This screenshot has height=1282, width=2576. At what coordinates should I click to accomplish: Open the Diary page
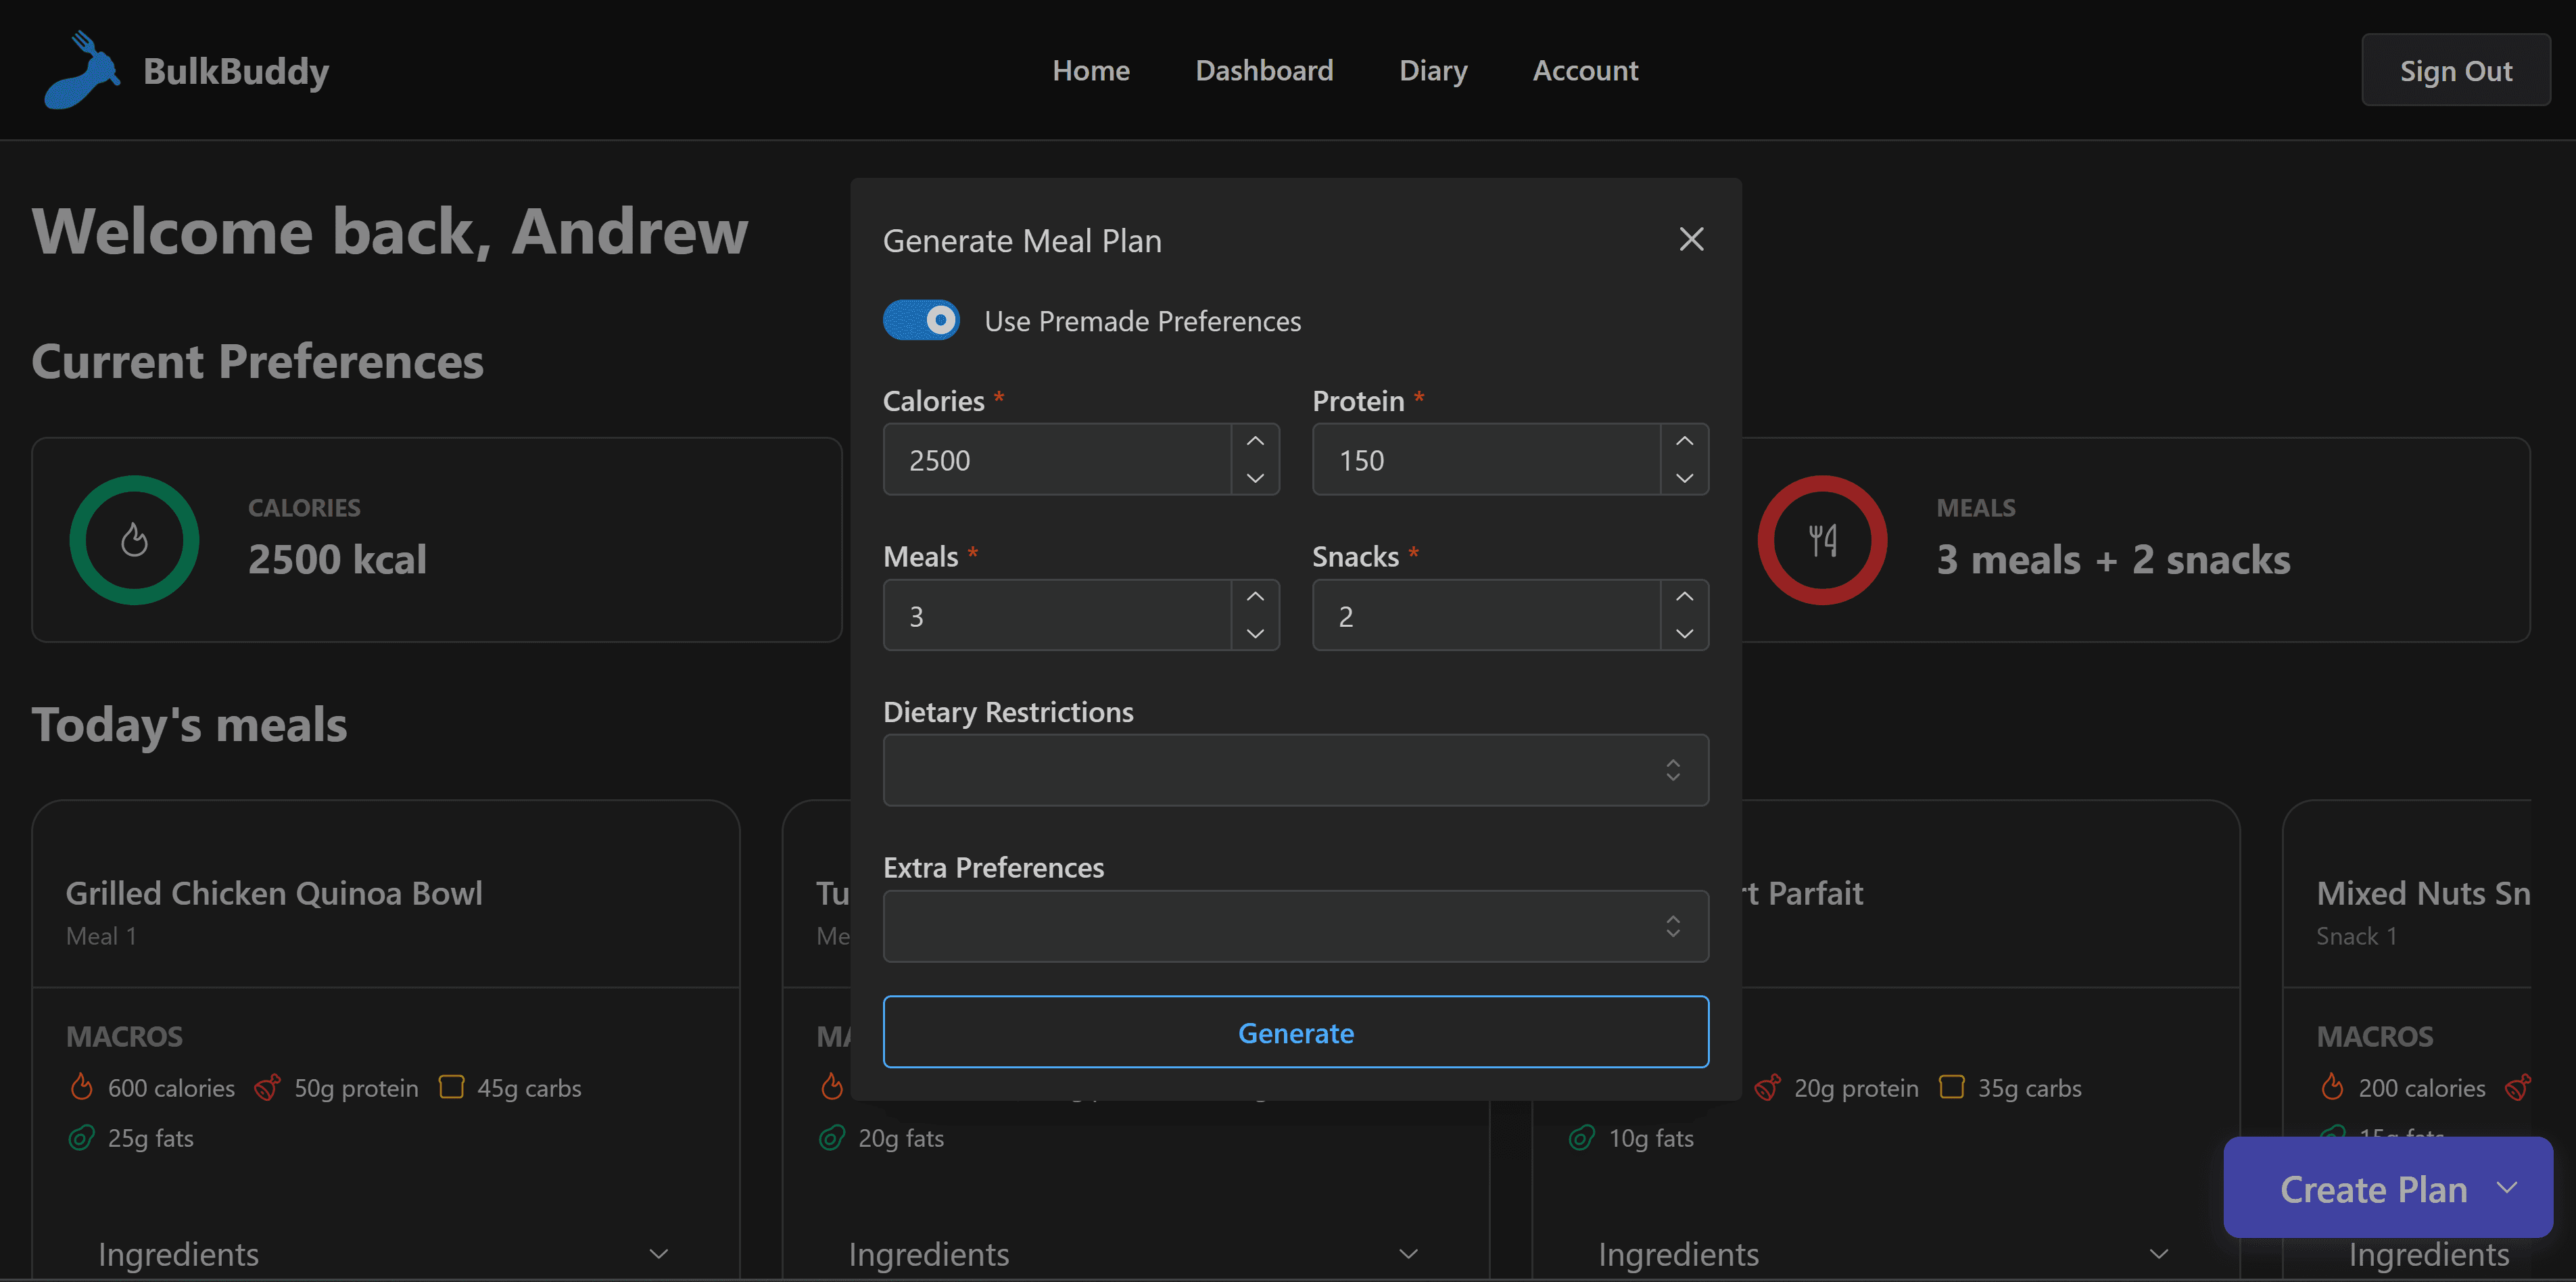[x=1433, y=70]
